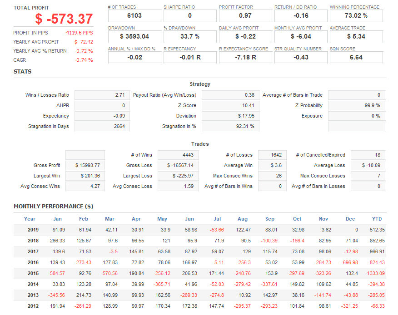Click the Annual % / Max DD % value -0.02
The height and width of the screenshot is (315, 398).
point(134,58)
